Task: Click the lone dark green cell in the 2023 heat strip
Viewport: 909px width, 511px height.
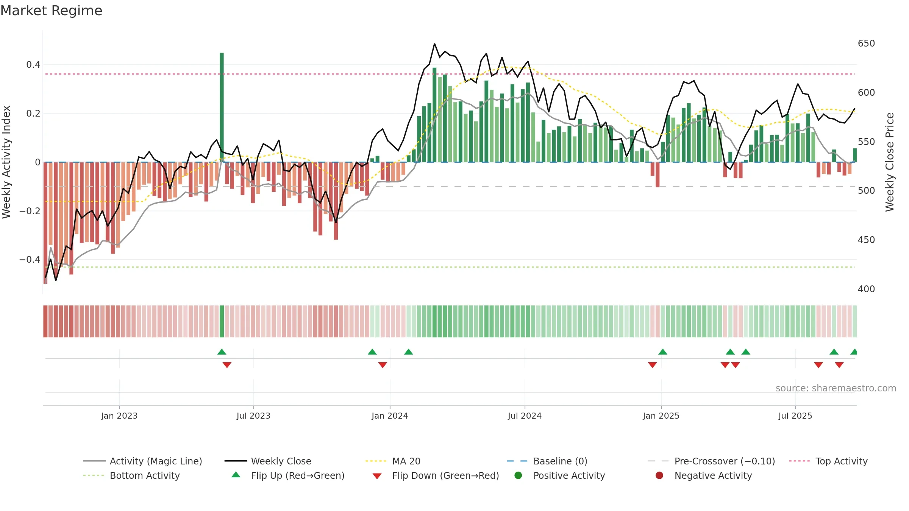Action: 222,321
